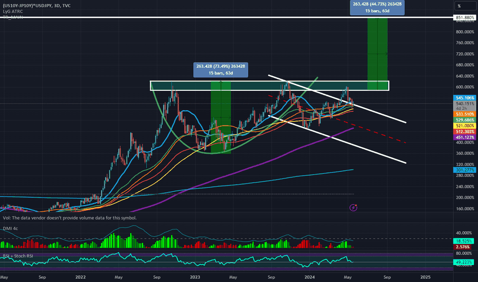Select the DMI 4c indicator label
Viewport: 478px width, 282px height.
10,228
